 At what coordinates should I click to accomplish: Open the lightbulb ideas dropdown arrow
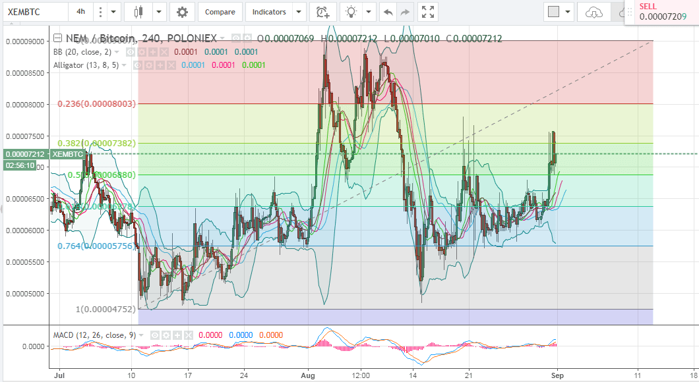pos(369,12)
